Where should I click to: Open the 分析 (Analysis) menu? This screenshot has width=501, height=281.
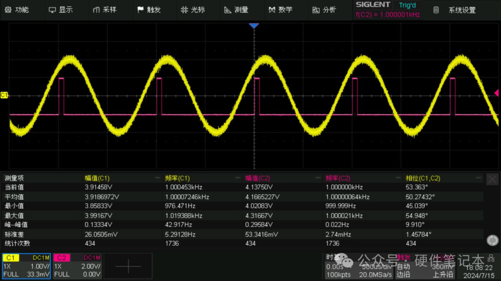click(324, 10)
